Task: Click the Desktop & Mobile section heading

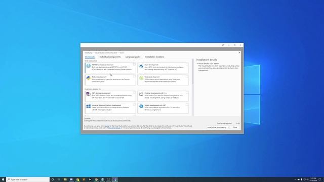Action: [x=93, y=89]
